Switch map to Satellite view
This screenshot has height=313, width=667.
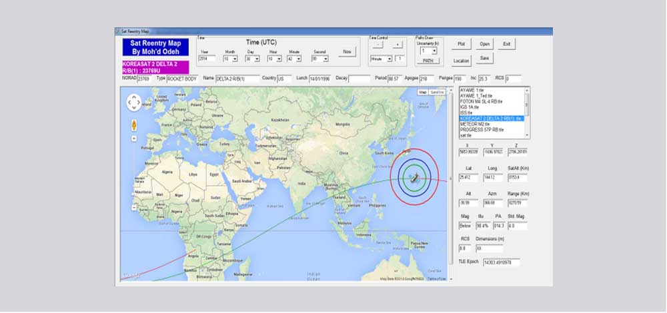coord(437,92)
